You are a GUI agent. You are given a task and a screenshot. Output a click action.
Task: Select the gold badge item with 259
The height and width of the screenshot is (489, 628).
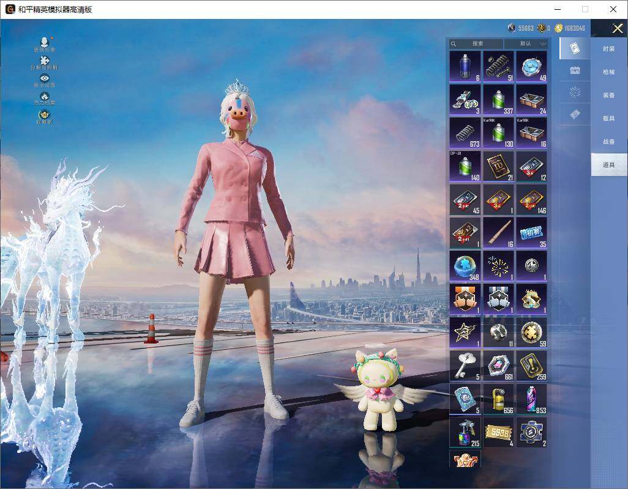coord(531,366)
